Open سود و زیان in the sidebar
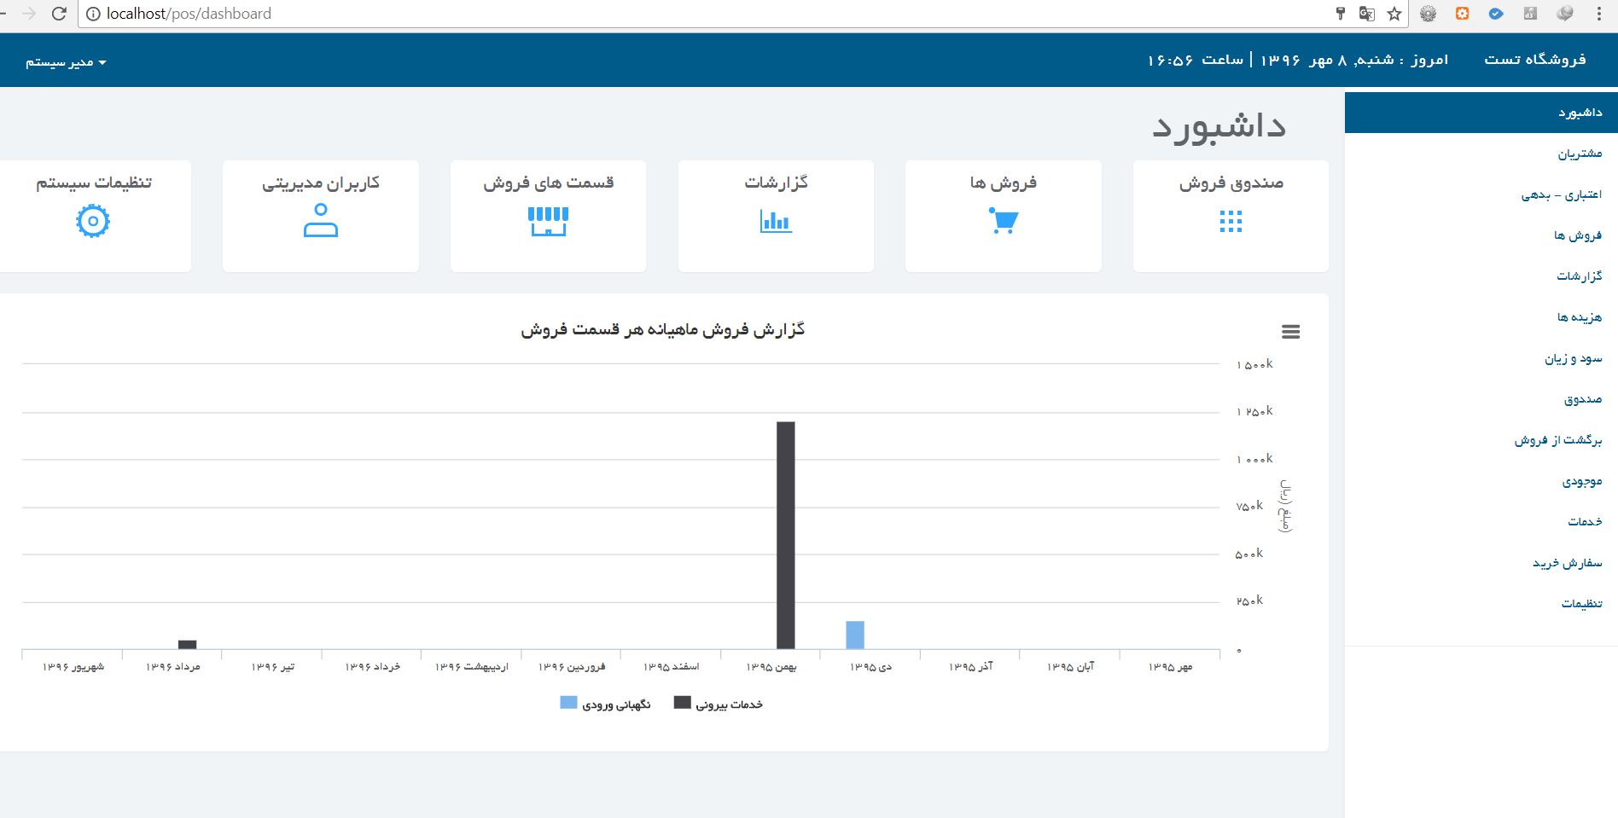 click(1573, 359)
